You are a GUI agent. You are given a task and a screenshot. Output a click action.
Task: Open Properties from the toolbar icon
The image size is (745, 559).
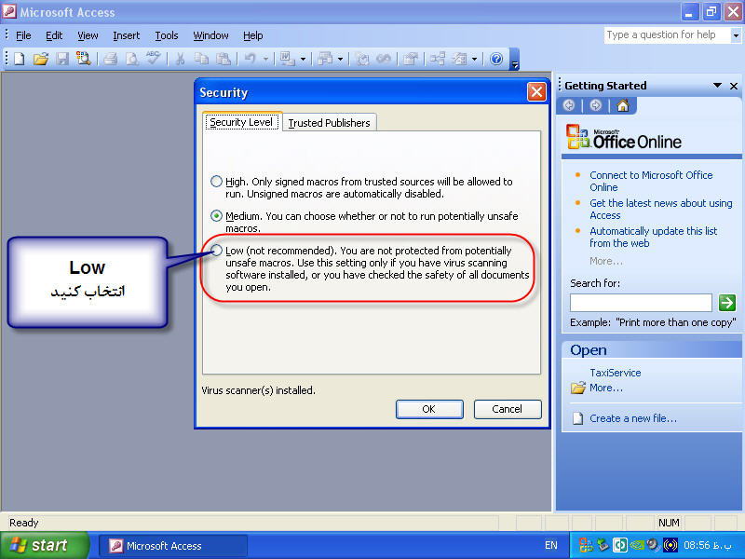pos(410,59)
